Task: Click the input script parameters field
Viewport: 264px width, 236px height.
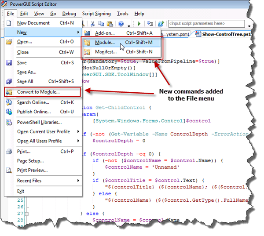Action: coord(207,24)
